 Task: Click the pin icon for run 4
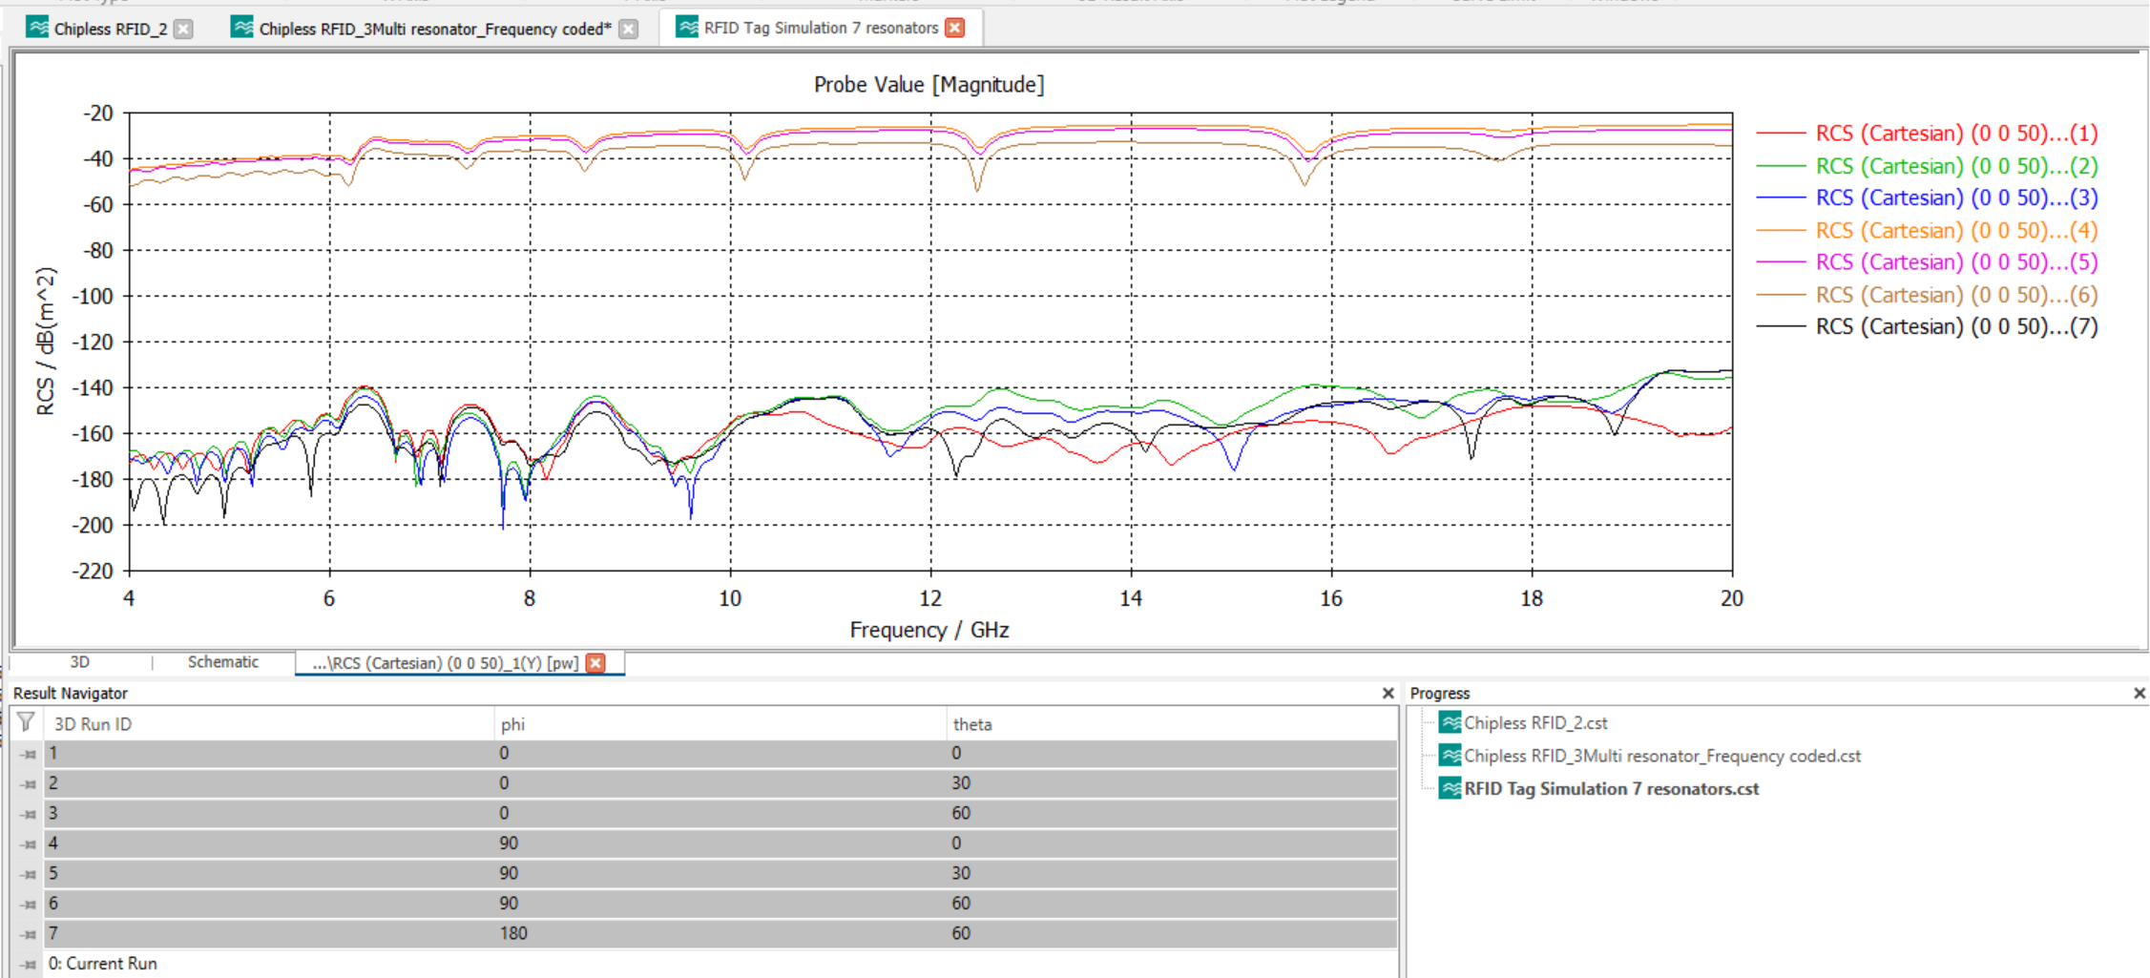(x=29, y=844)
